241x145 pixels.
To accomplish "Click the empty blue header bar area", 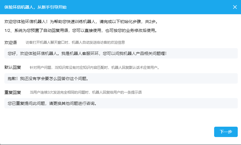I will point(148,7).
